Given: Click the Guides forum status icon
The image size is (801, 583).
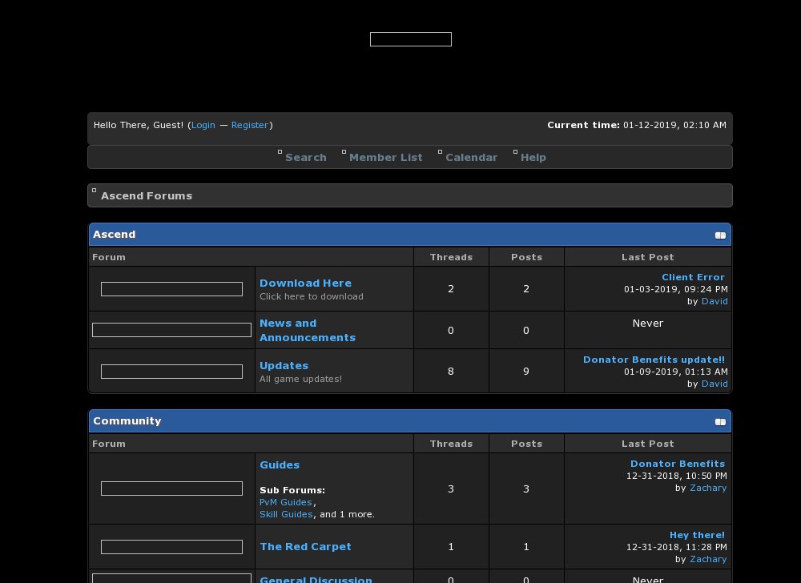Looking at the screenshot, I should click(171, 489).
